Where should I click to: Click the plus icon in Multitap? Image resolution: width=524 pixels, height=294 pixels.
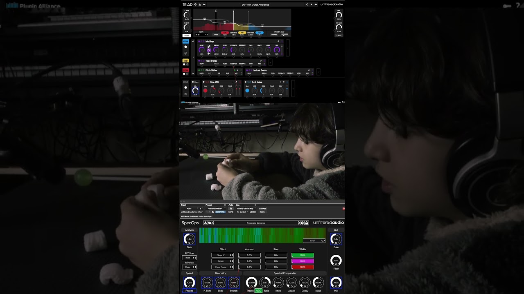click(x=209, y=54)
